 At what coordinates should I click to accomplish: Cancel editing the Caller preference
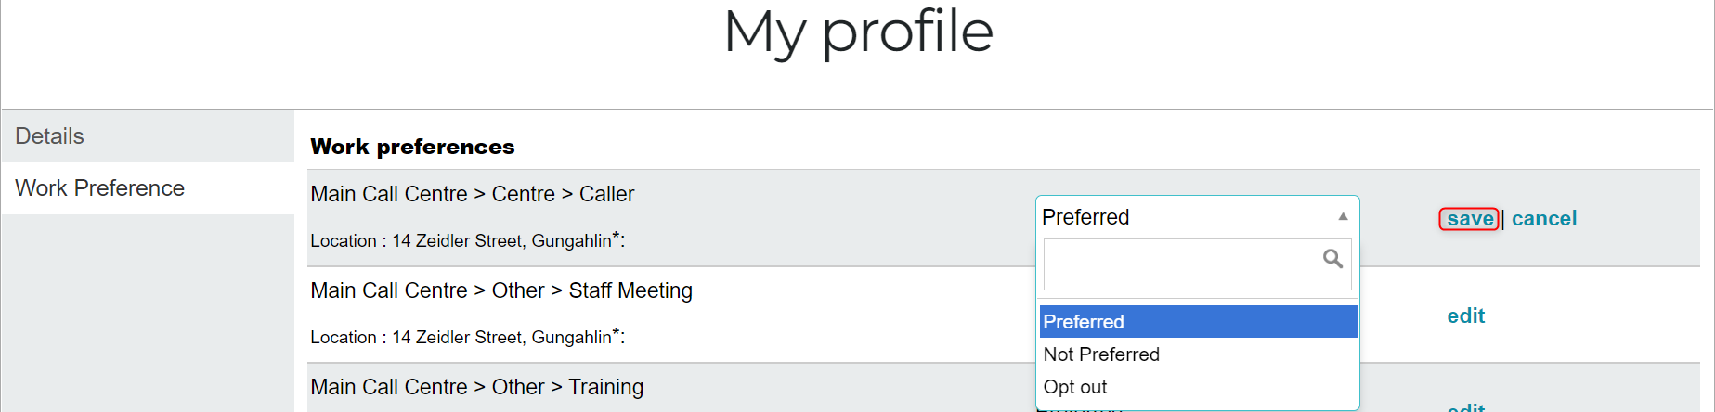pos(1544,219)
